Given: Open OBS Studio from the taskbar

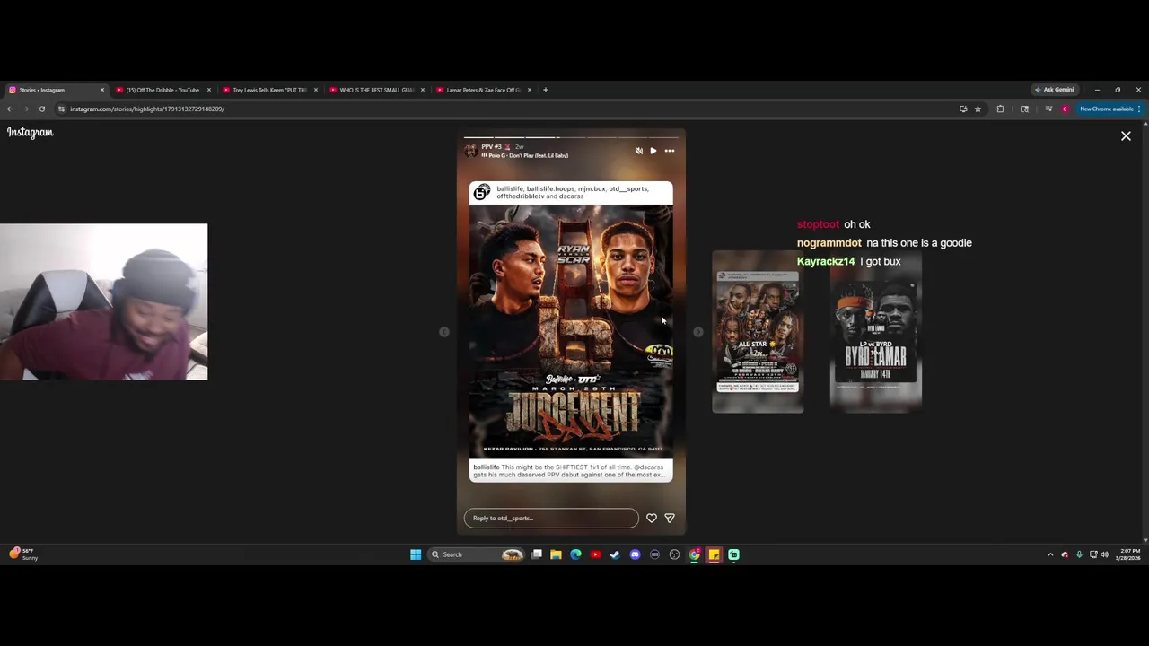Looking at the screenshot, I should [x=674, y=554].
